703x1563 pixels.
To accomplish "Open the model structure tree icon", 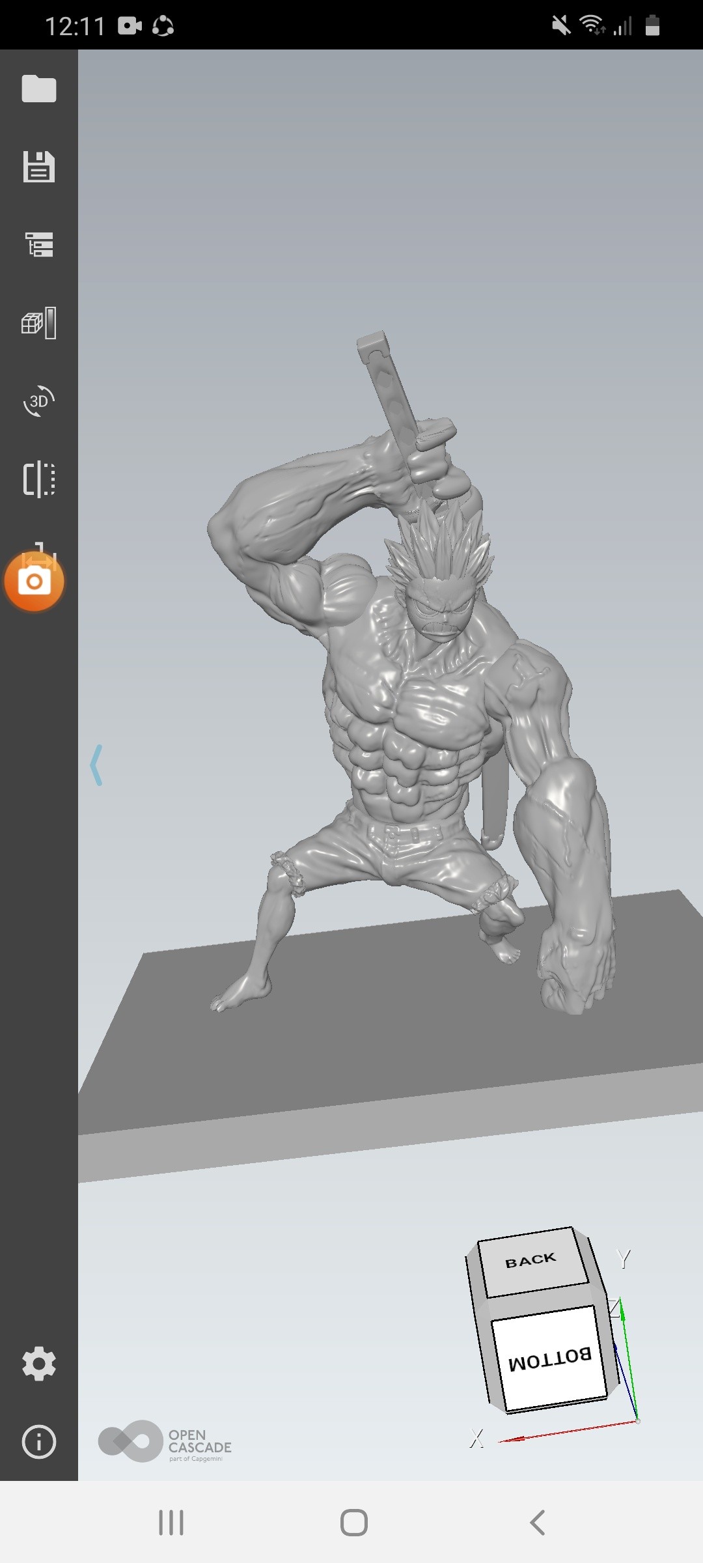I will point(39,244).
